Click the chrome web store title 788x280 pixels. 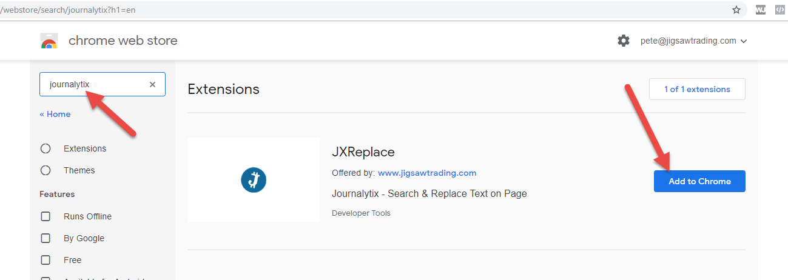(x=123, y=41)
